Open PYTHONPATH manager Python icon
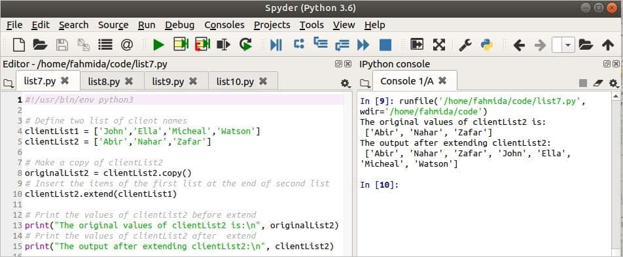The image size is (623, 257). click(487, 45)
